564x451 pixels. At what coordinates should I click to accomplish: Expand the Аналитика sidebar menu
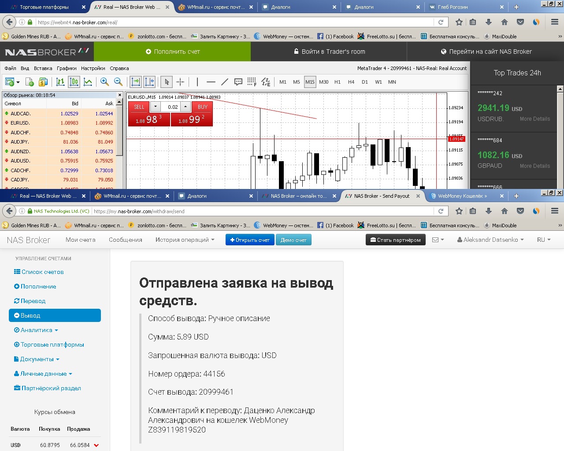[36, 330]
